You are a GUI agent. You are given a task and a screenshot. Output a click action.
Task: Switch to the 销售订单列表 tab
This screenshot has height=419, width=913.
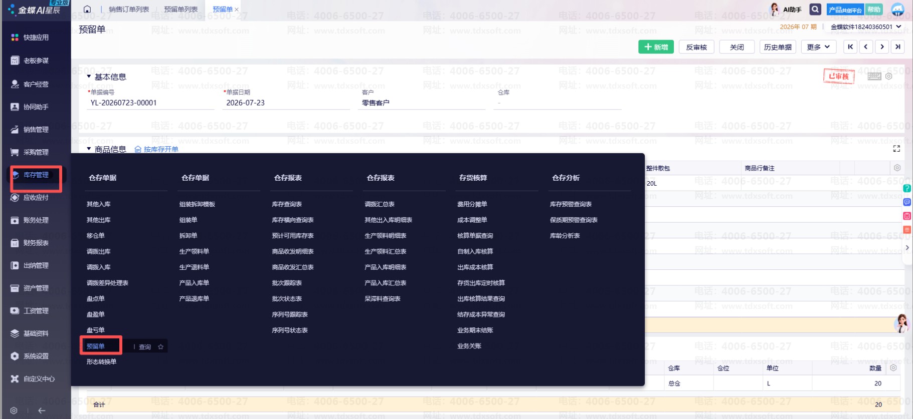[129, 9]
